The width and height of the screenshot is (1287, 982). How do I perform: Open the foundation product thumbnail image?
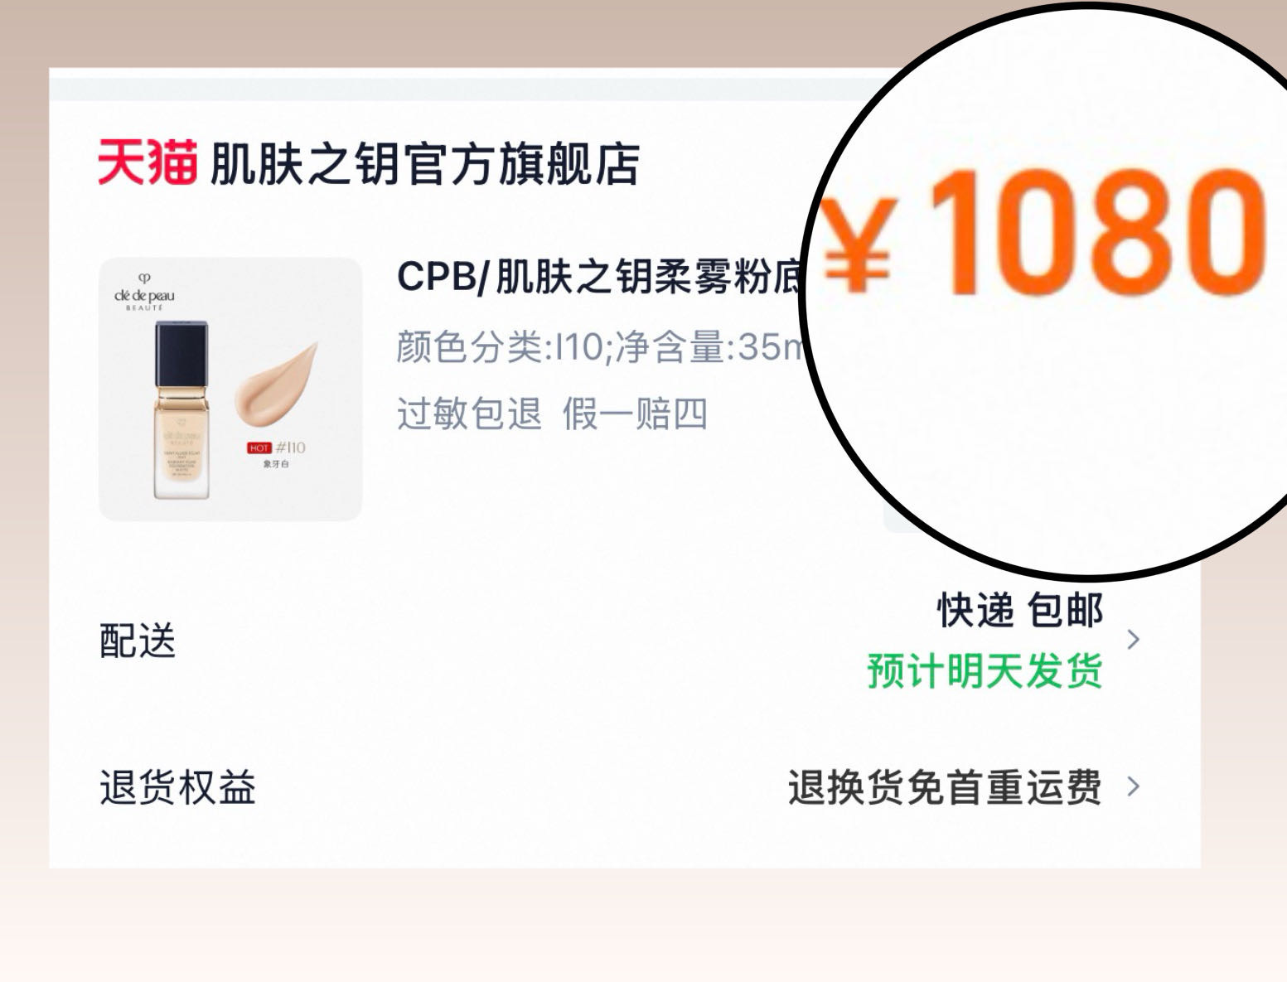pos(230,389)
